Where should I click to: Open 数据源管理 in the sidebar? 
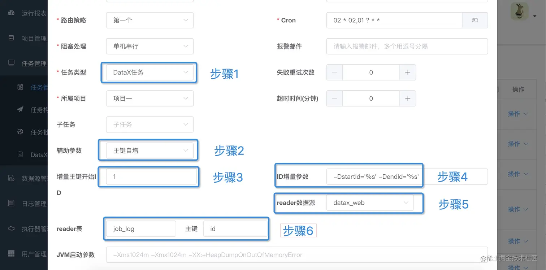click(x=24, y=178)
